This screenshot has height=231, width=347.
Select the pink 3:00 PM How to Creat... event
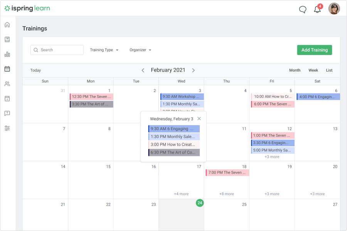pyautogui.click(x=173, y=144)
